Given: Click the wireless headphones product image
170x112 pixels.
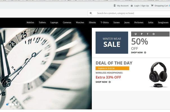Looking at the screenshot, I should (x=158, y=75).
